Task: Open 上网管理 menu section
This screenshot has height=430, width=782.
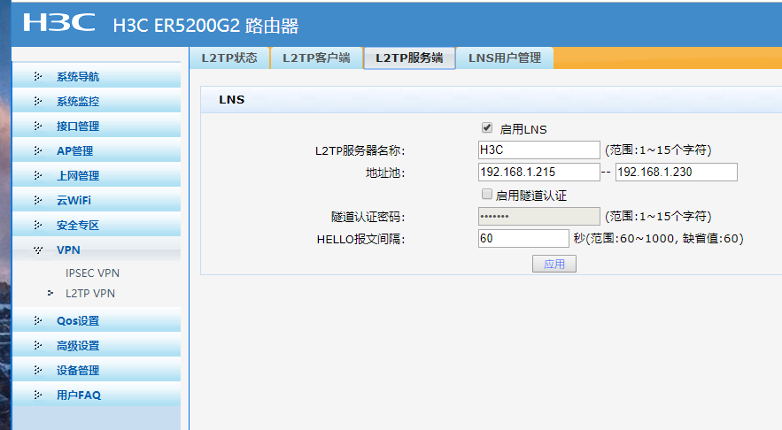Action: pos(97,175)
